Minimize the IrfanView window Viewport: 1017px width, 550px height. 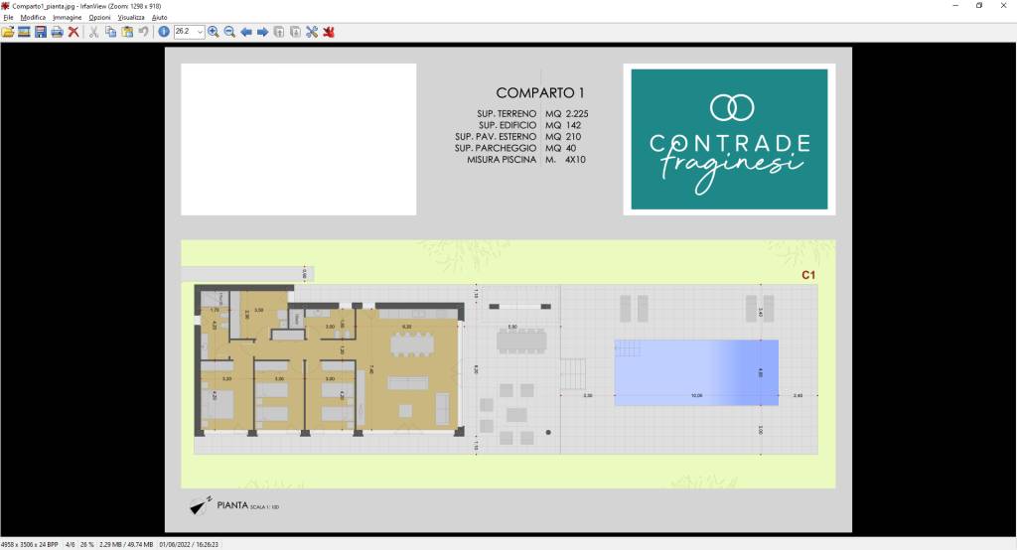click(x=955, y=6)
